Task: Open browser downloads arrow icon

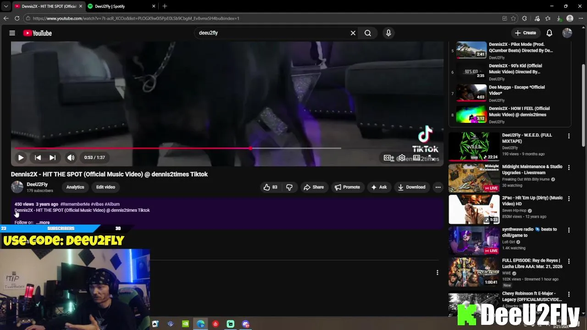Action: (x=559, y=18)
